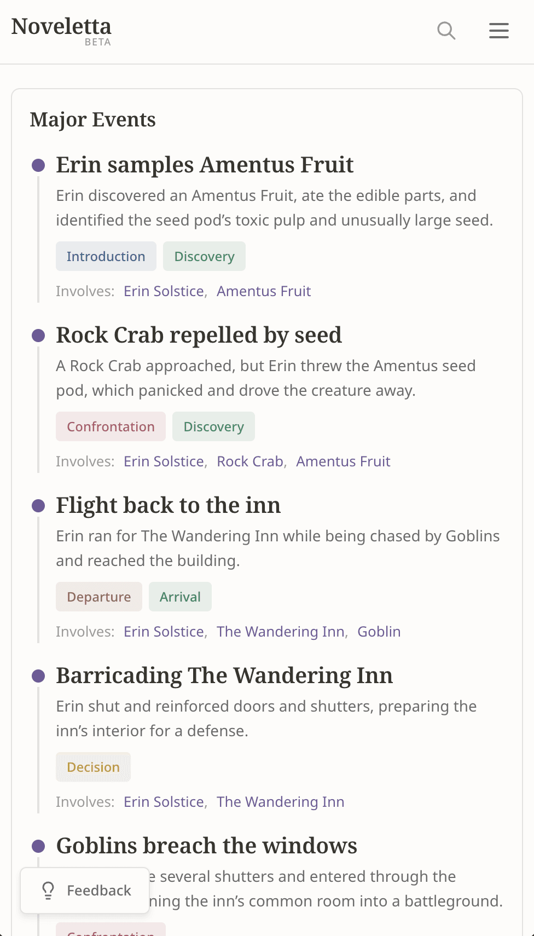Viewport: 534px width, 936px height.
Task: Expand the Goblins breach the windows event
Action: click(206, 845)
